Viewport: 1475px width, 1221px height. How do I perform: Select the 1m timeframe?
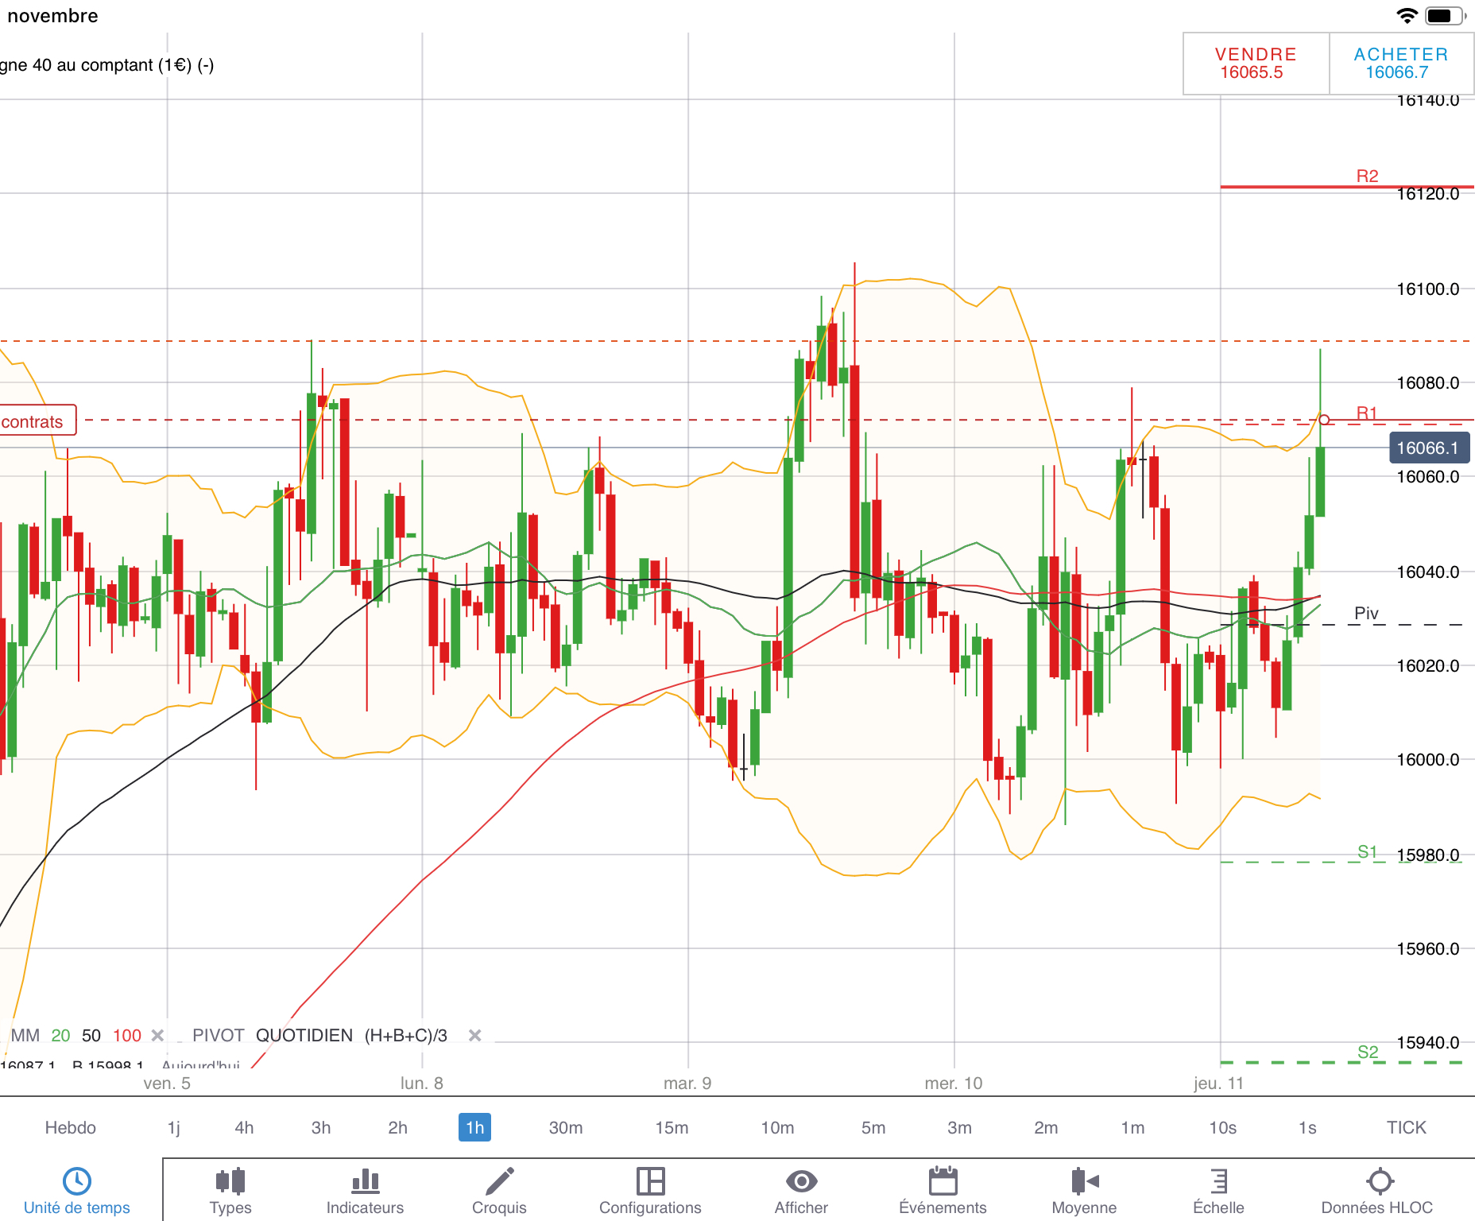pyautogui.click(x=1132, y=1127)
